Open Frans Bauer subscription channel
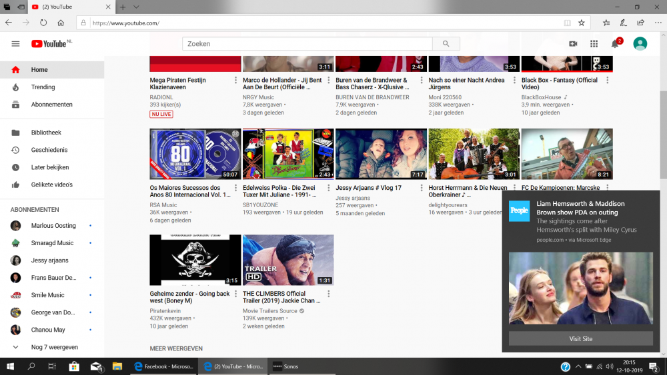667x375 pixels. pos(52,278)
